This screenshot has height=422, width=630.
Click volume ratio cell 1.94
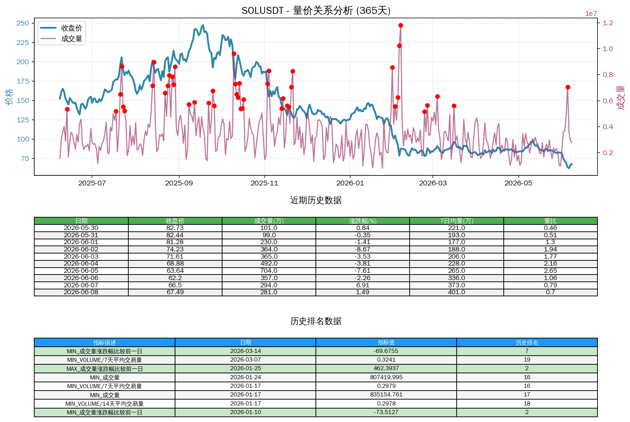coord(550,249)
